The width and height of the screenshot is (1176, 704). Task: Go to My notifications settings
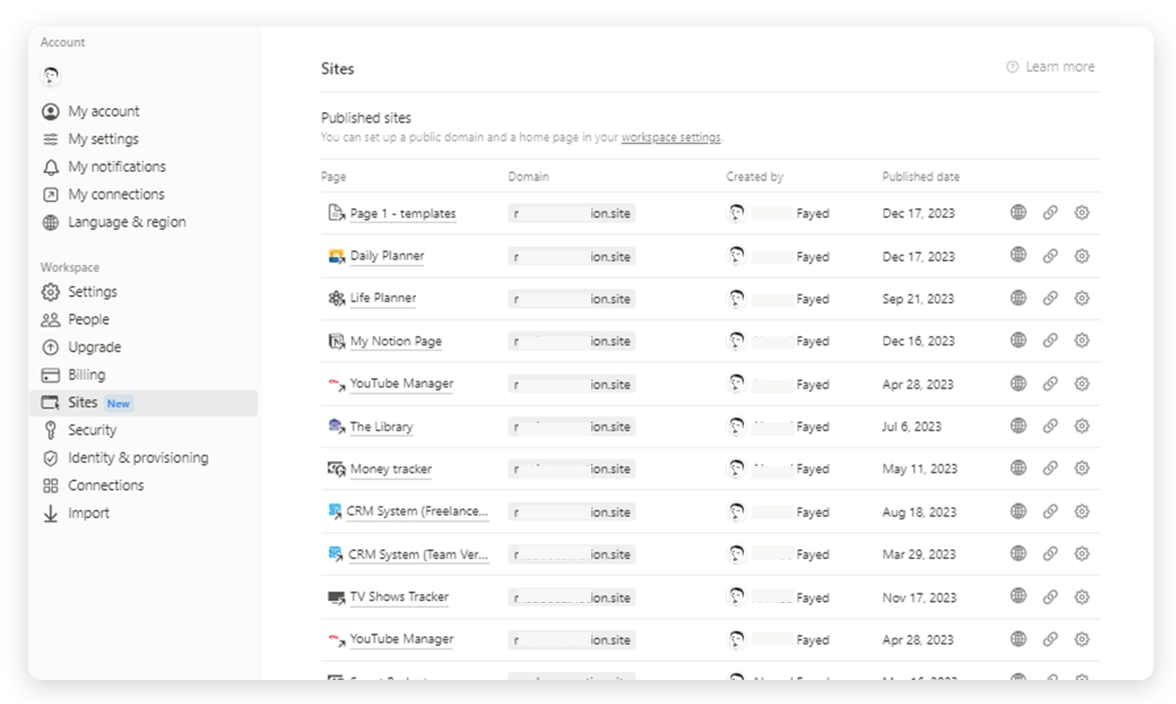coord(116,167)
